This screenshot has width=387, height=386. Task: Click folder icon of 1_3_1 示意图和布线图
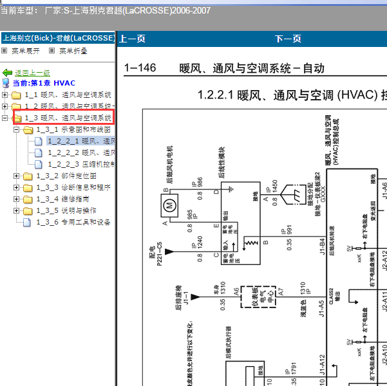click(28, 130)
